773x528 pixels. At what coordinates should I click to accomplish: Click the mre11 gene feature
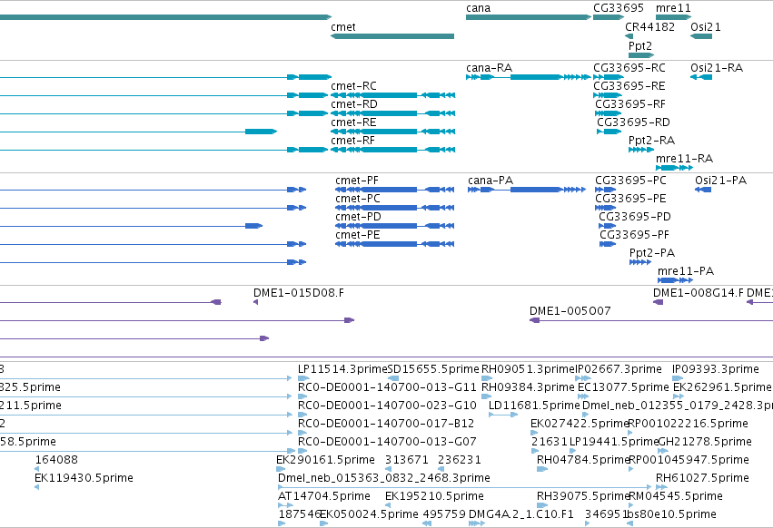673,17
